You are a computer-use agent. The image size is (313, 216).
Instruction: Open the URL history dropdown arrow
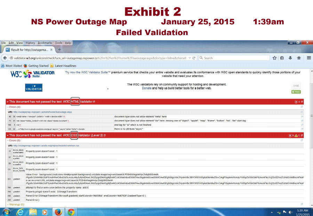click(190, 58)
